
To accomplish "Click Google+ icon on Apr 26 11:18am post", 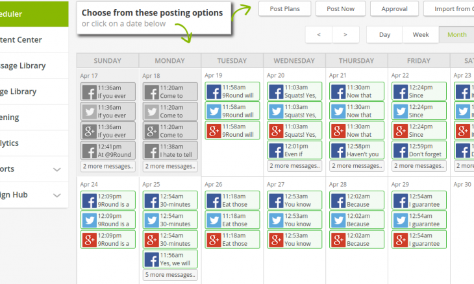I will (214, 239).
